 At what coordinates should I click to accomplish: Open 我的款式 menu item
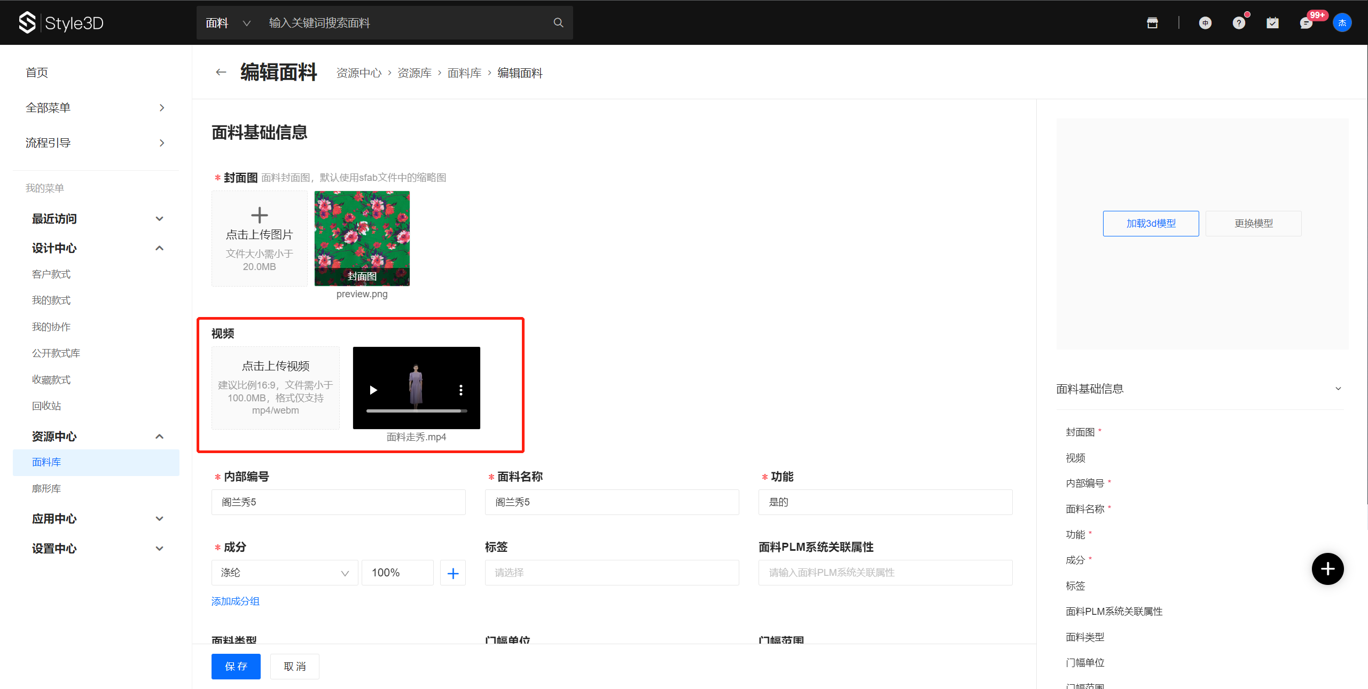pyautogui.click(x=51, y=300)
